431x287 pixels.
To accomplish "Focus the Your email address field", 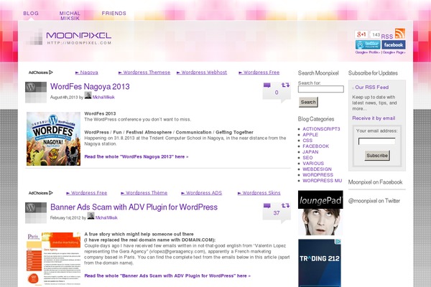I will tap(376, 141).
